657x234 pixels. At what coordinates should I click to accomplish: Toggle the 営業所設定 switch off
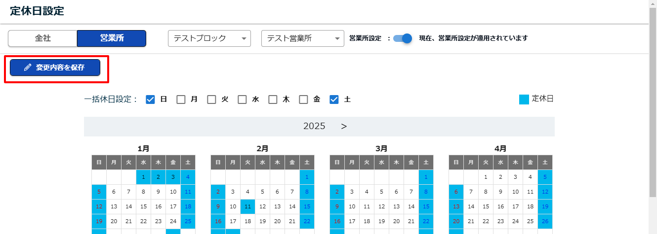(x=403, y=38)
